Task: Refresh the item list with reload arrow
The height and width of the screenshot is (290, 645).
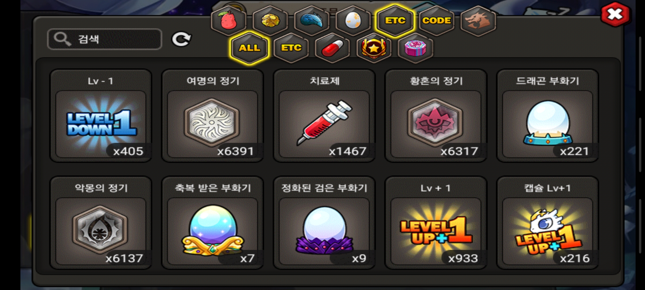Action: coord(181,39)
